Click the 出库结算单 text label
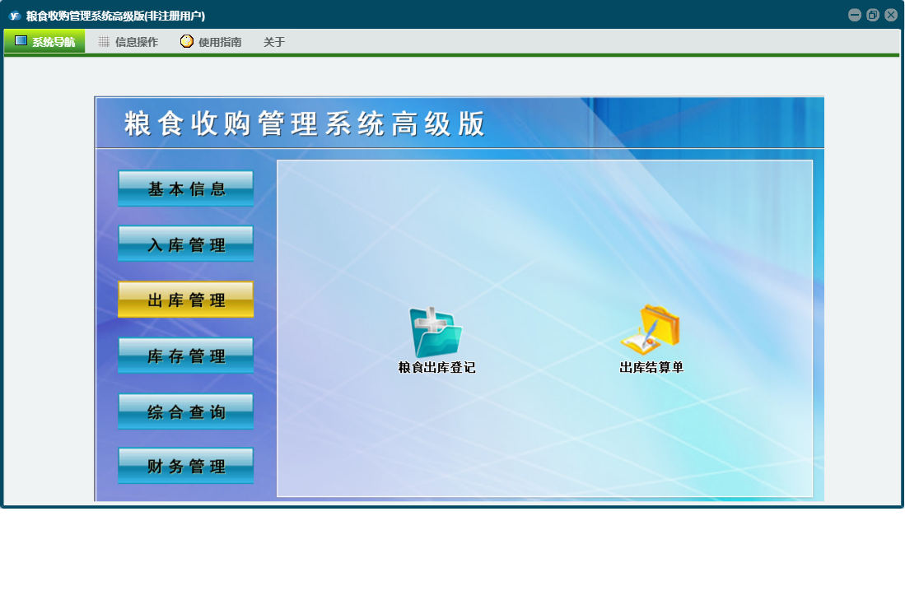The image size is (905, 595). click(651, 368)
